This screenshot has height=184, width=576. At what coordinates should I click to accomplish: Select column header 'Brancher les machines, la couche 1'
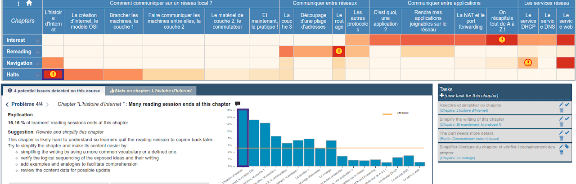123,21
